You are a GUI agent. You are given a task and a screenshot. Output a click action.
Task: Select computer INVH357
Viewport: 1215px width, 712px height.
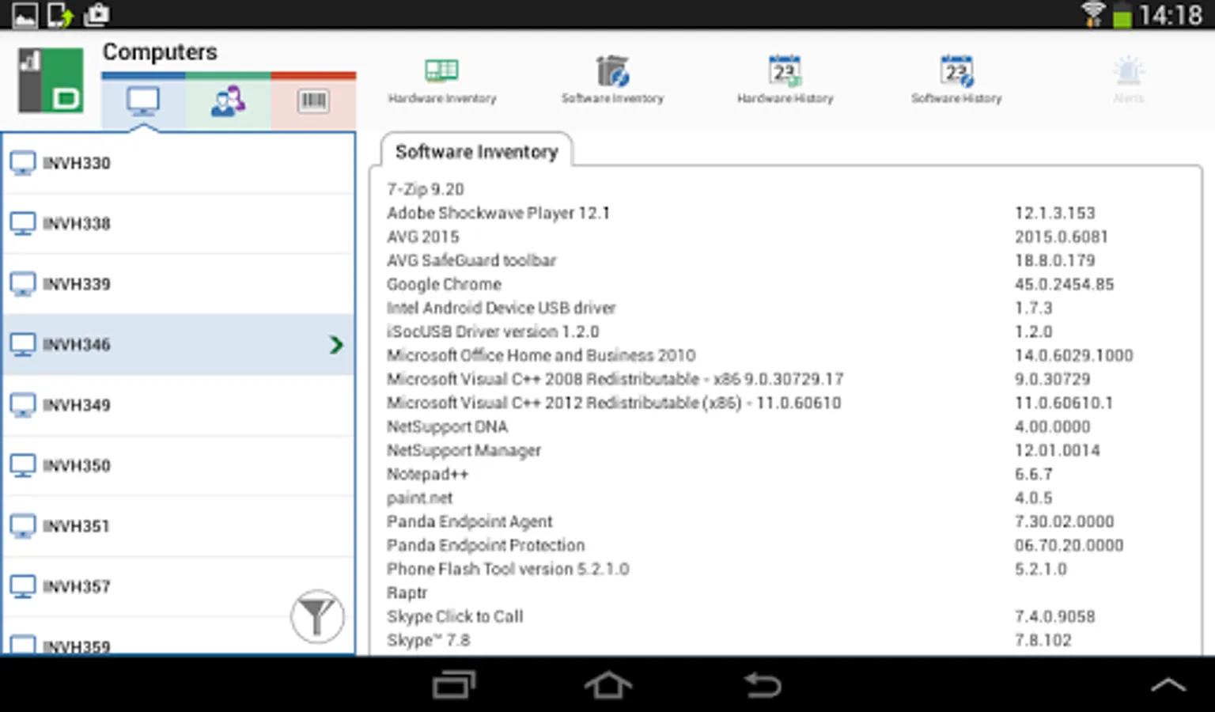coord(179,586)
